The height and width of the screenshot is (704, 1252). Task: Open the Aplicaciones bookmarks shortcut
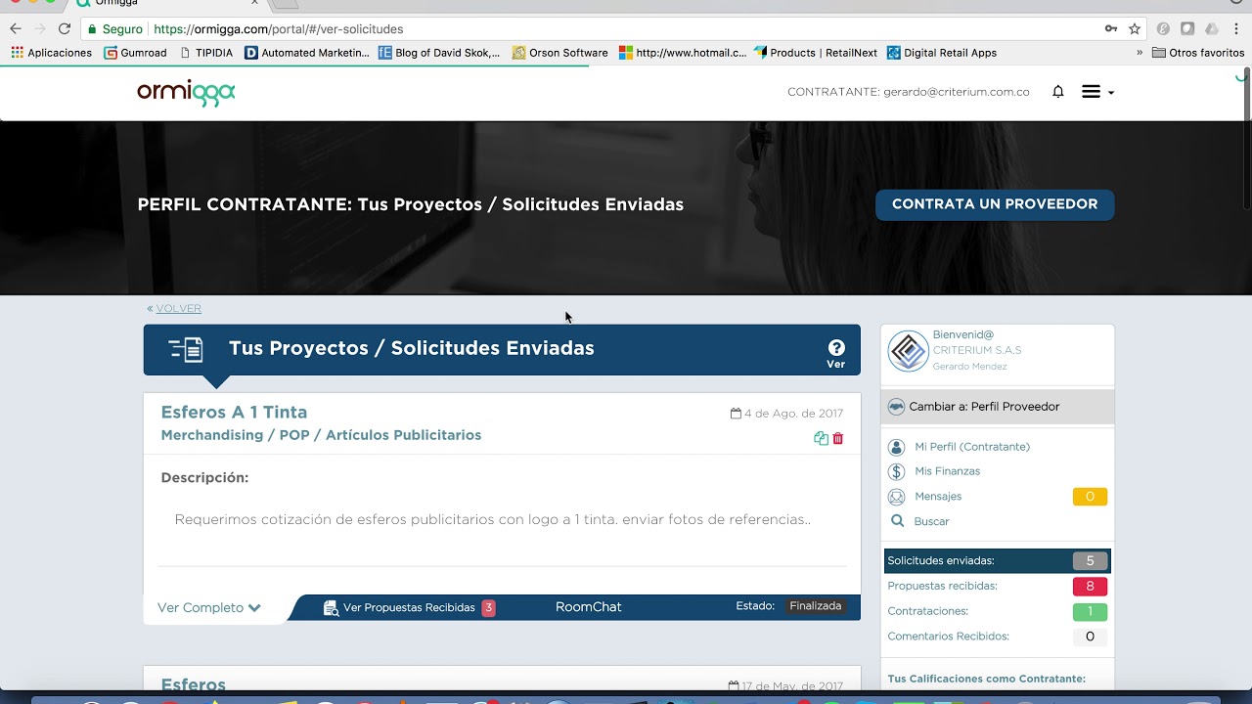[52, 53]
